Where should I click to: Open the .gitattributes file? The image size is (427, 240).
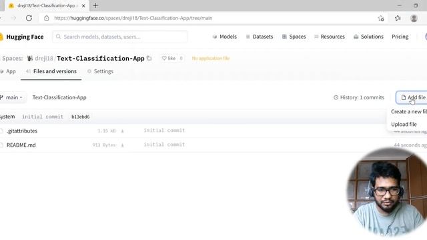point(22,131)
